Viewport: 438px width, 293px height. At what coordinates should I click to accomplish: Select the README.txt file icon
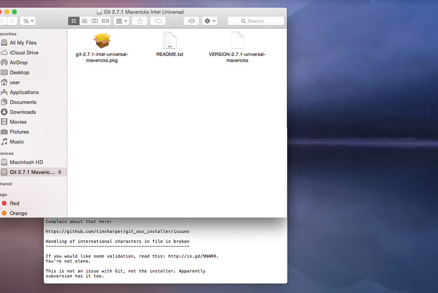pyautogui.click(x=170, y=41)
